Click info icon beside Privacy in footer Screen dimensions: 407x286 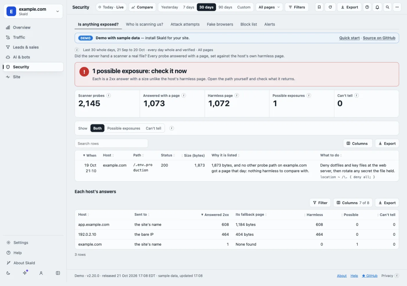[397, 276]
